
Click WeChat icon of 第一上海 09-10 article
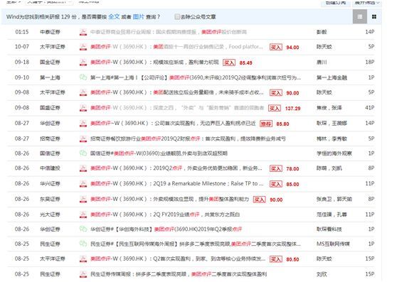(83, 77)
